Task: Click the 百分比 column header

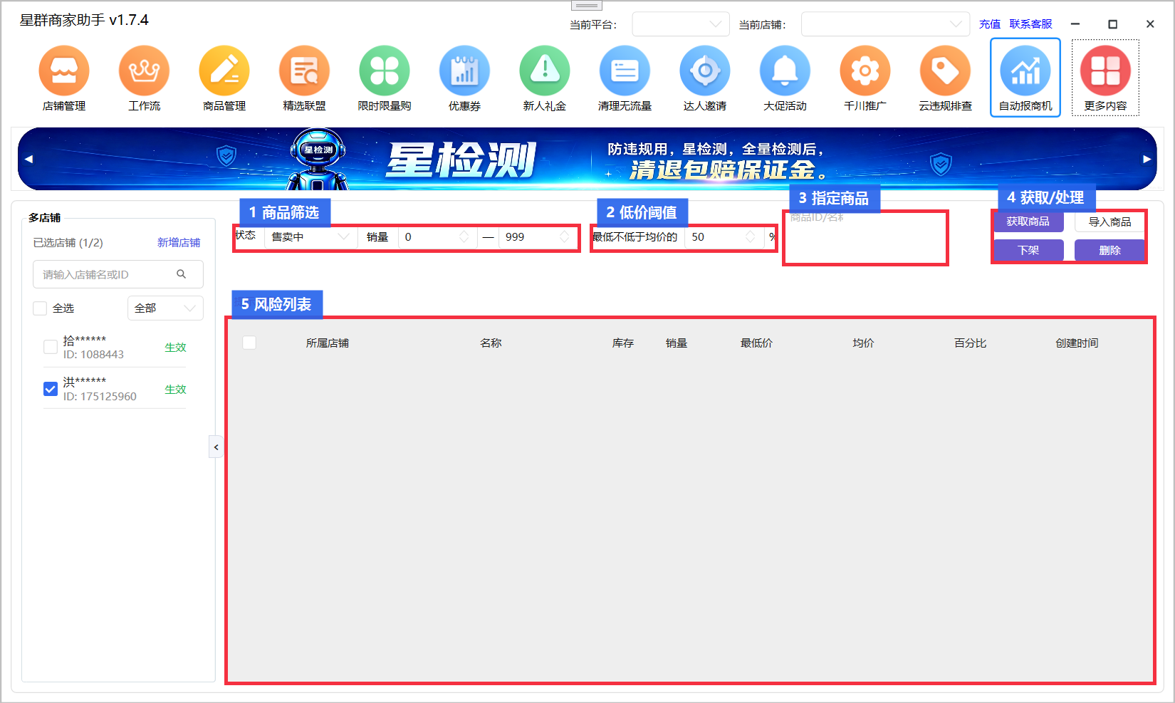Action: (971, 343)
